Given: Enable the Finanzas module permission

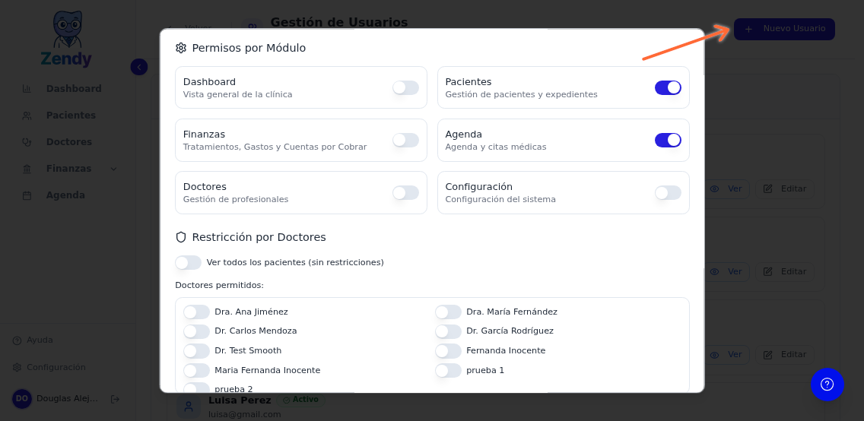Looking at the screenshot, I should (x=405, y=140).
